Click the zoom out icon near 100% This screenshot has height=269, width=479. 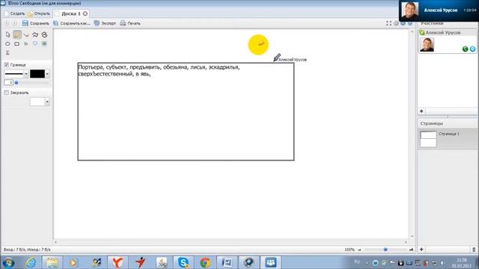coord(359,250)
